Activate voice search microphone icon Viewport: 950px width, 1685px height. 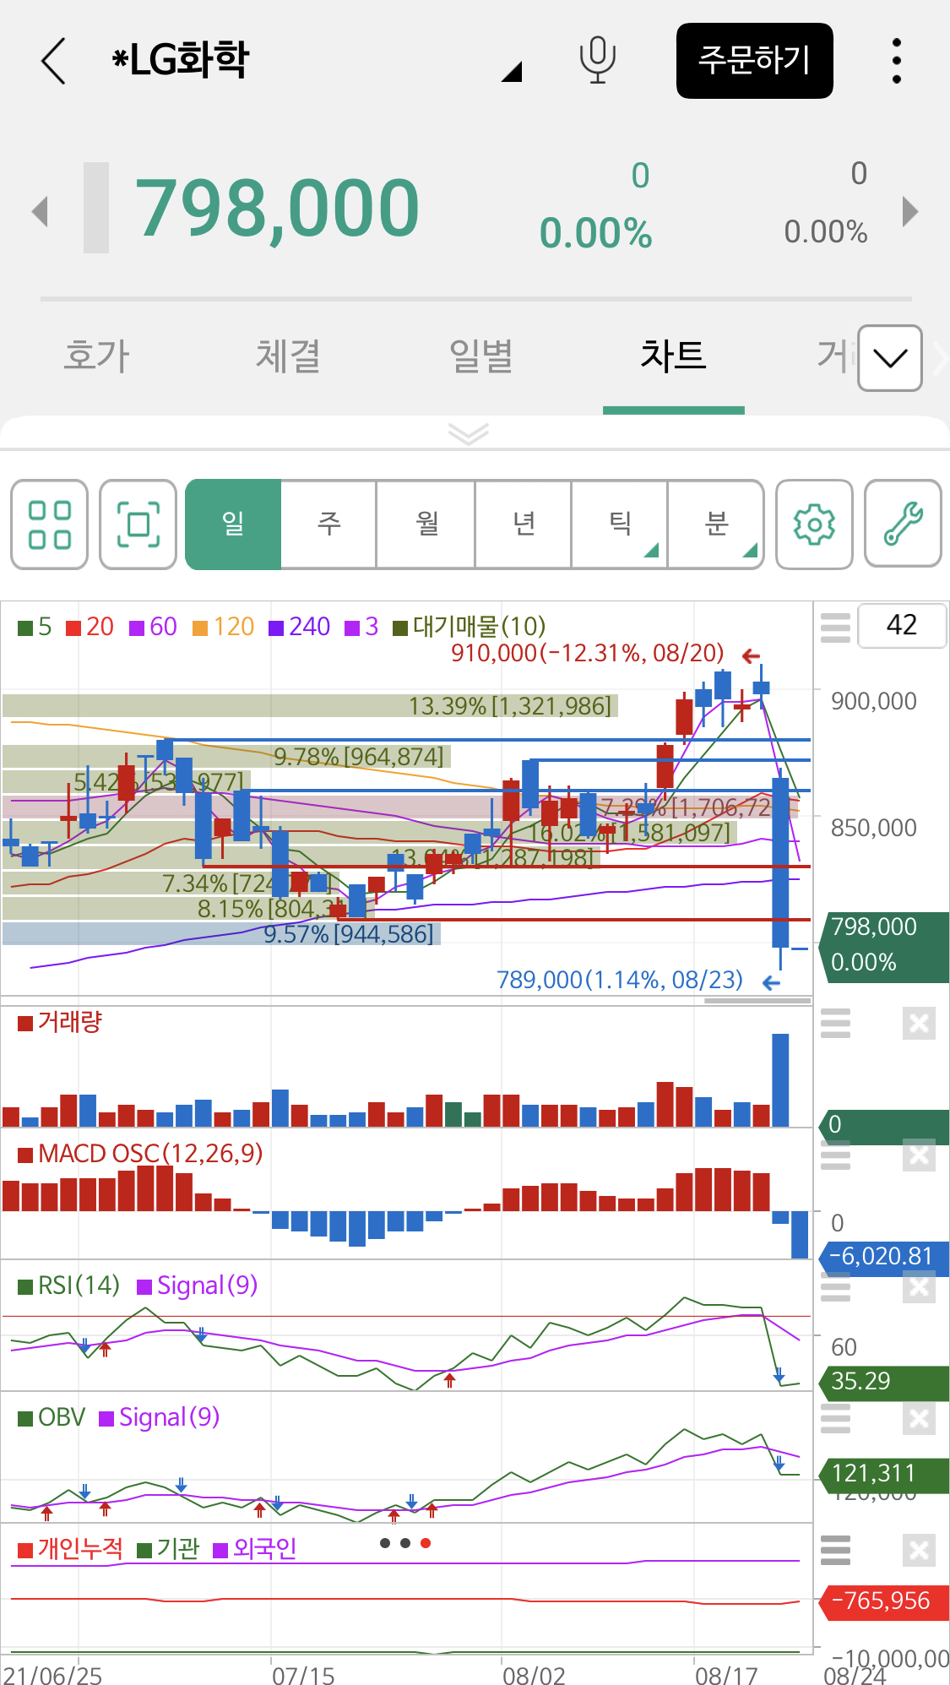point(597,60)
